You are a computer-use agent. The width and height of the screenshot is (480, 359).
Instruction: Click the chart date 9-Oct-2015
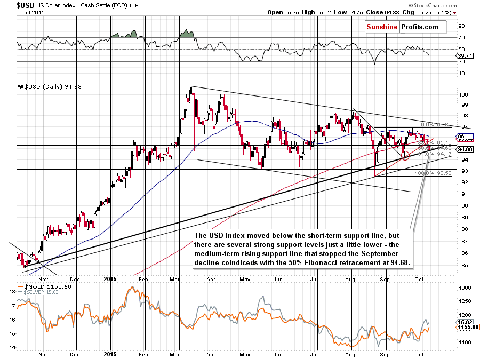30,13
